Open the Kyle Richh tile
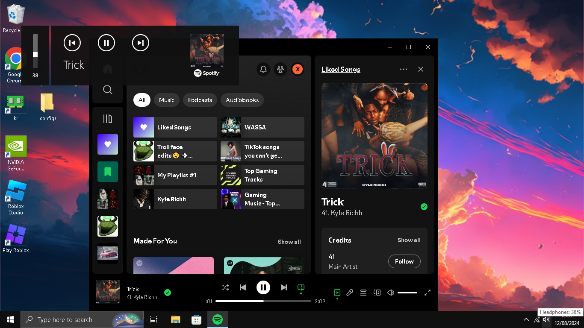The height and width of the screenshot is (328, 584). click(x=175, y=199)
